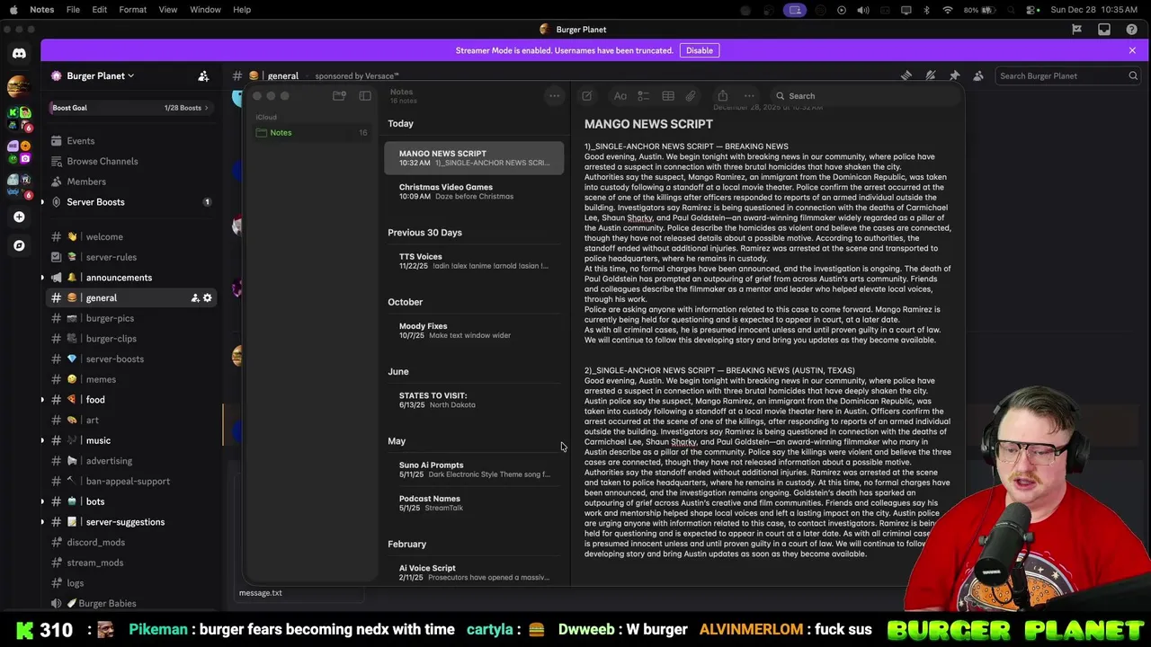Open the Apple menu
Viewport: 1151px width, 647px height.
[13, 10]
